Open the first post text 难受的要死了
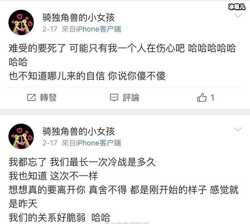The width and height of the screenshot is (250, 224). pos(37,48)
